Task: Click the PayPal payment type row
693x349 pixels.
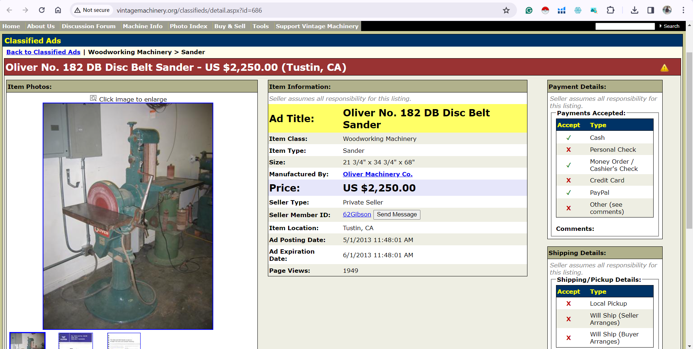Action: point(604,193)
